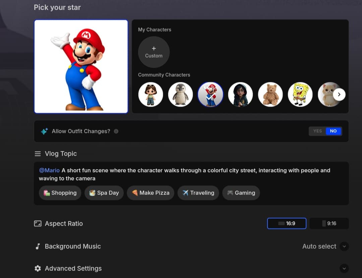Choose the Make Pizza topic chip
Viewport: 362px width, 278px height.
click(x=150, y=193)
